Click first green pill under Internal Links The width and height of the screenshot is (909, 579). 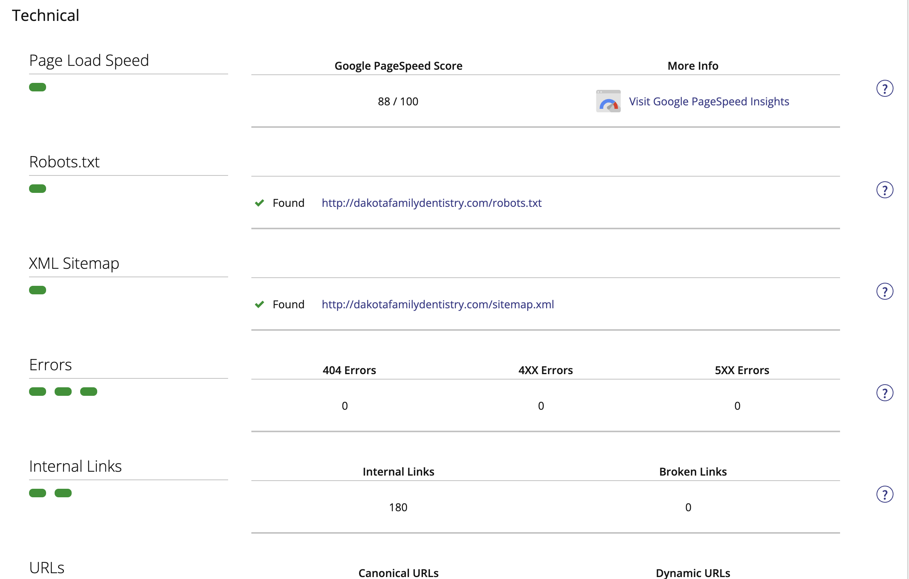(x=38, y=493)
